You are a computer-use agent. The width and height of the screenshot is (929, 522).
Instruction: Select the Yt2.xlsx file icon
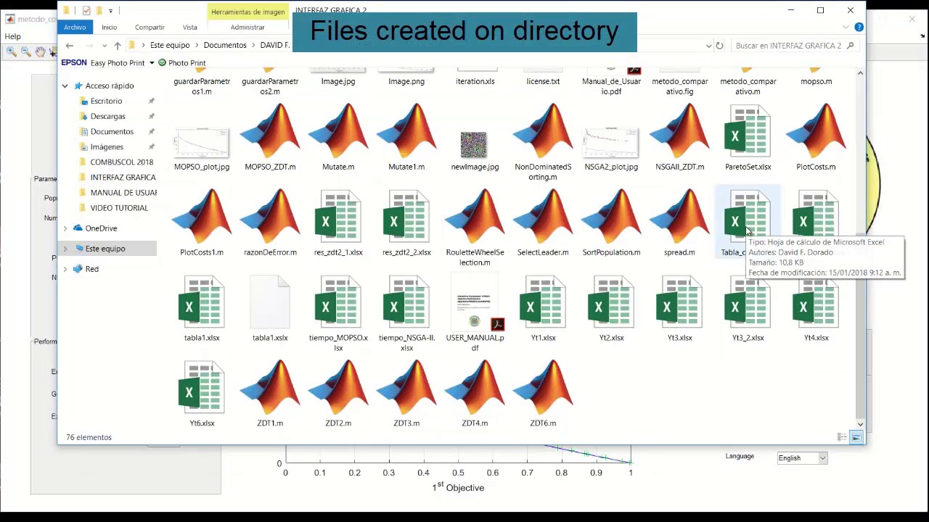[611, 302]
